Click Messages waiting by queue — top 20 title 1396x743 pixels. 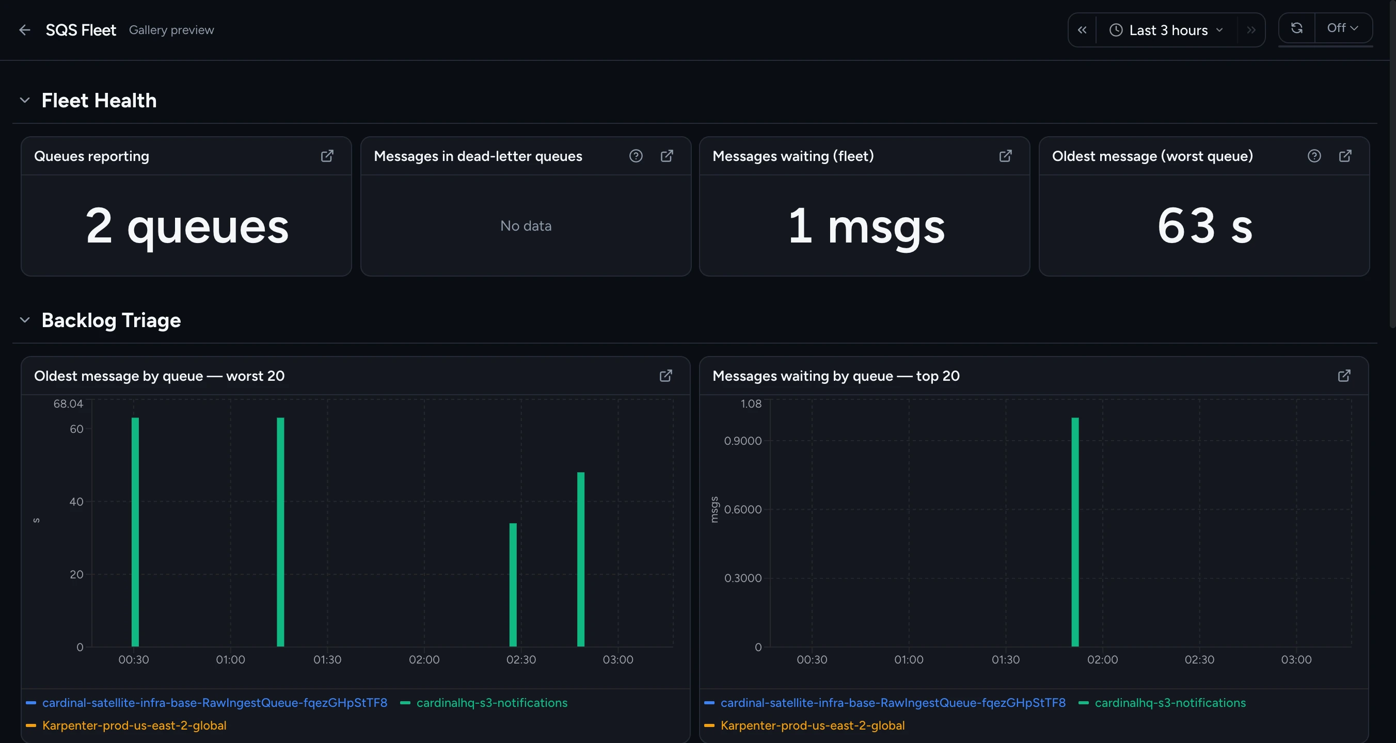tap(836, 376)
